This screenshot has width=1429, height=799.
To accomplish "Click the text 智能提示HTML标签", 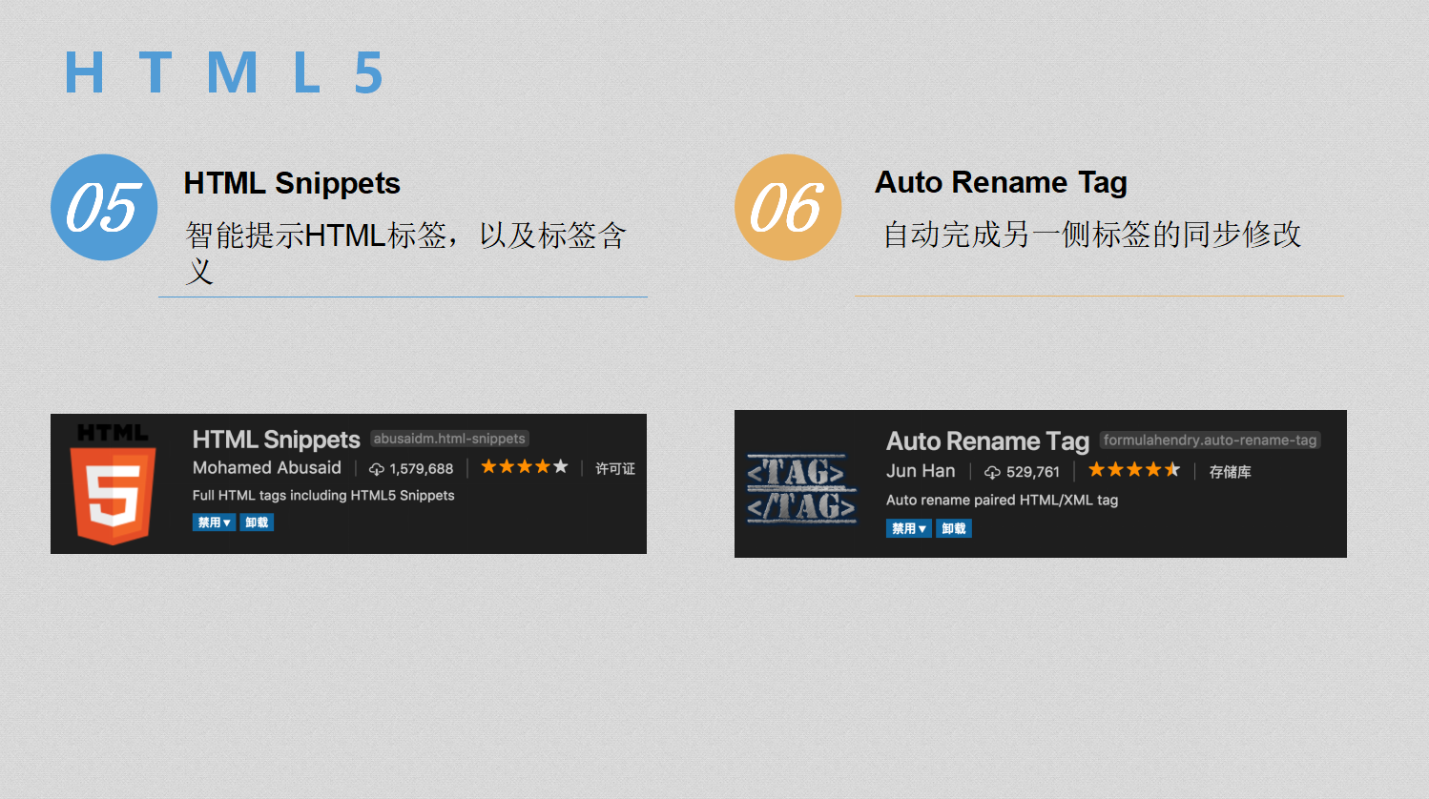I will pos(316,235).
